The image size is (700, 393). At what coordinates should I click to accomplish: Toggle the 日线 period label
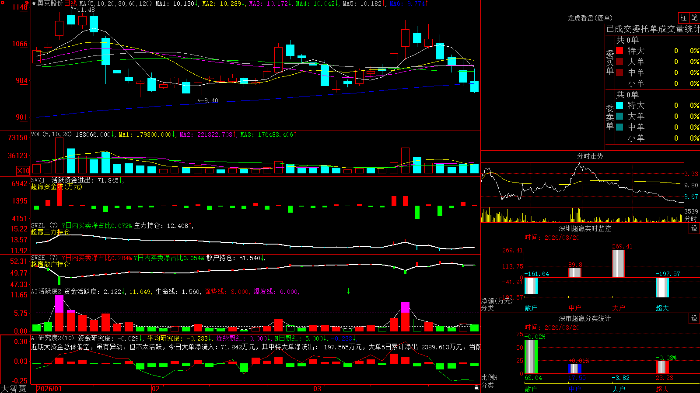70,3
